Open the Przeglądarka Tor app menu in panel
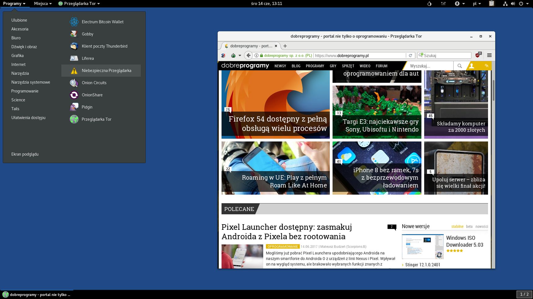This screenshot has height=299, width=533. coord(79,4)
